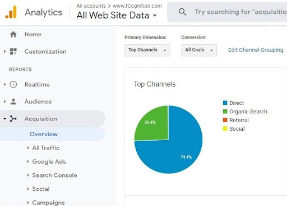
Task: Click the blue Direct legend swatch
Action: pyautogui.click(x=225, y=103)
